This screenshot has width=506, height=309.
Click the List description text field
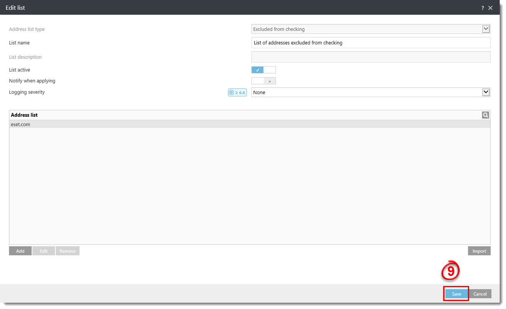[371, 57]
